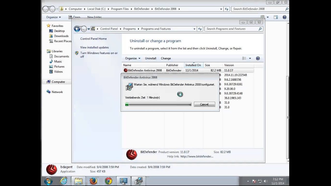Click Programs and Features breadcrumb segment
This screenshot has height=186, width=331.
pyautogui.click(x=156, y=29)
